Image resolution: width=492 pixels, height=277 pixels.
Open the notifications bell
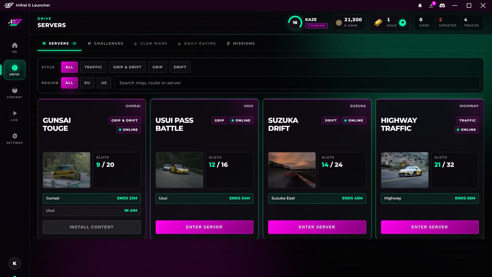(420, 6)
